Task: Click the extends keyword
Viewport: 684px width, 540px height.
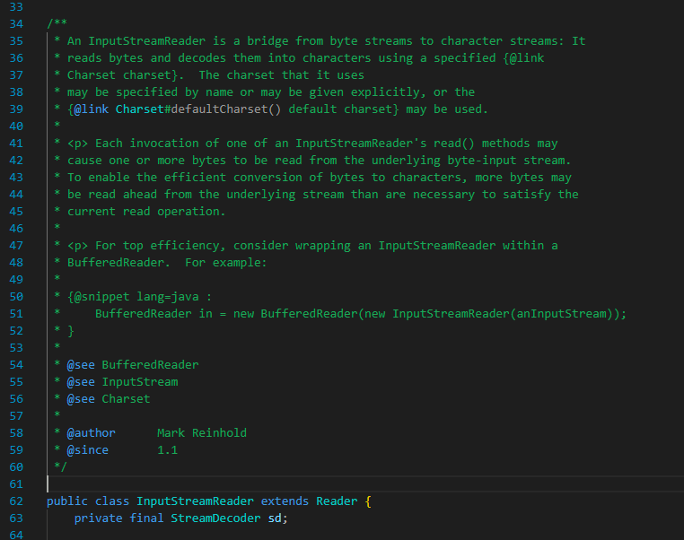Action: [285, 501]
